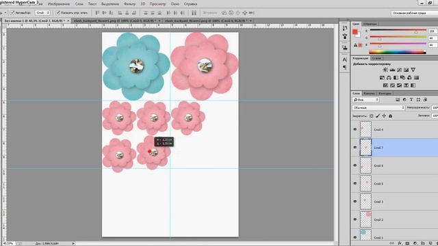The image size is (438, 246).
Task: Close the first document tab
Action: (x=68, y=20)
